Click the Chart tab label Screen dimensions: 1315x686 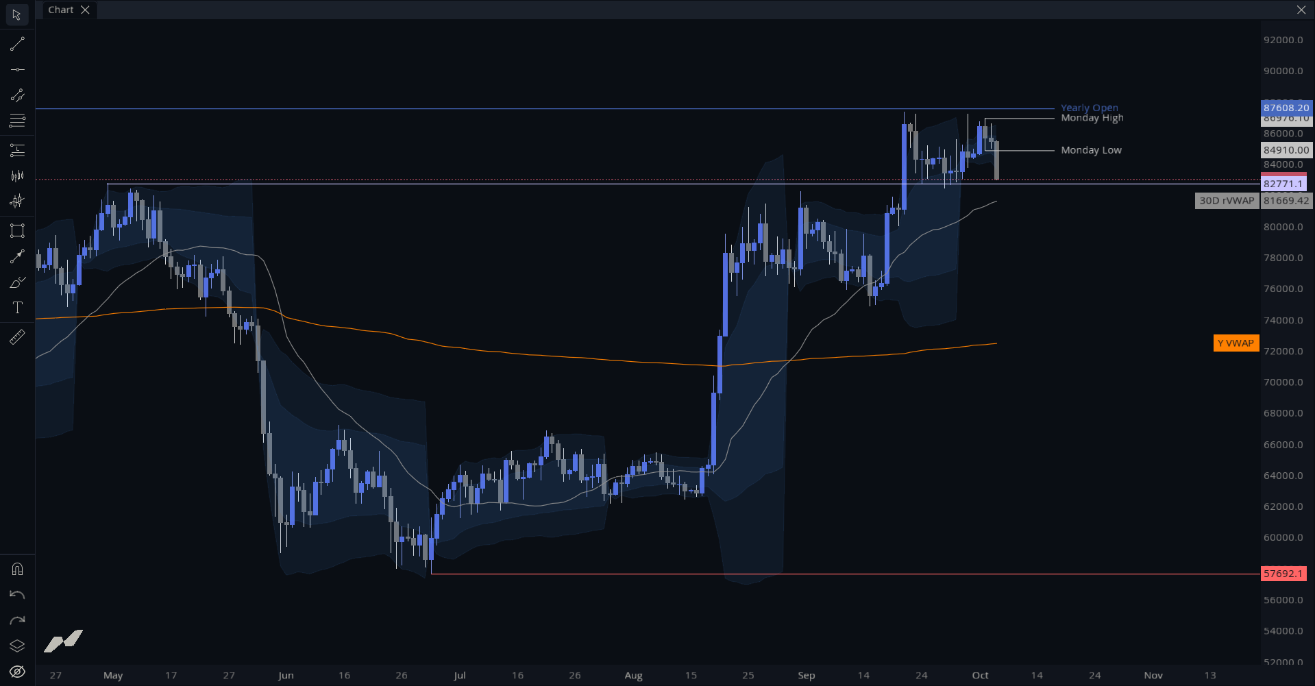pyautogui.click(x=60, y=10)
